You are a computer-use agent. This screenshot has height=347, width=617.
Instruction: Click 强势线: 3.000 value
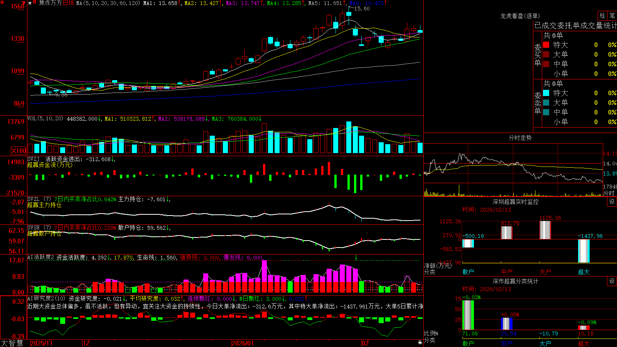pyautogui.click(x=200, y=257)
